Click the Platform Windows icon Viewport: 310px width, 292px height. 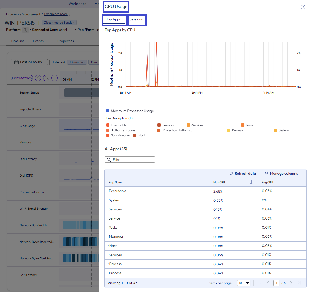point(26,30)
